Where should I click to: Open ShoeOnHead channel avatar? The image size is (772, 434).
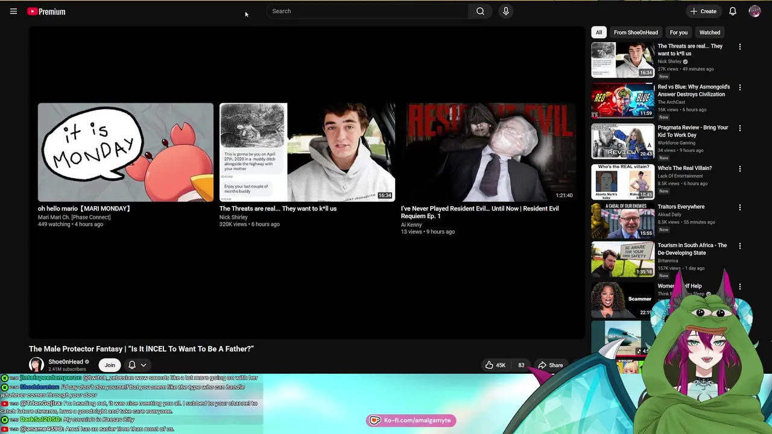36,365
